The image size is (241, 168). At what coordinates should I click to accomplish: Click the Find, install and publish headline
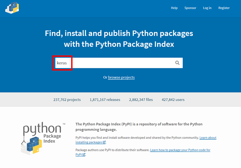pos(119,39)
